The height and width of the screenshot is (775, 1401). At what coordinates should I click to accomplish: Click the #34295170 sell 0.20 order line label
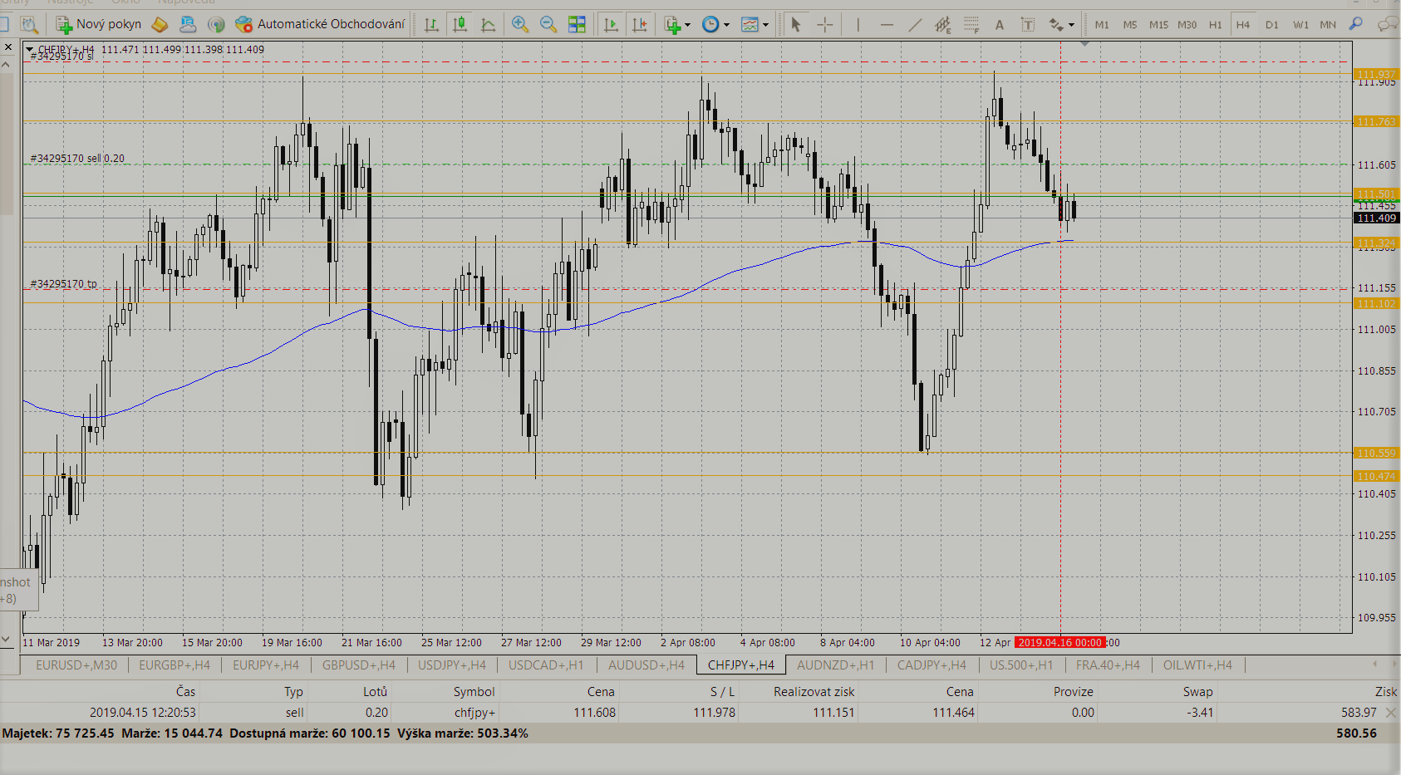77,159
